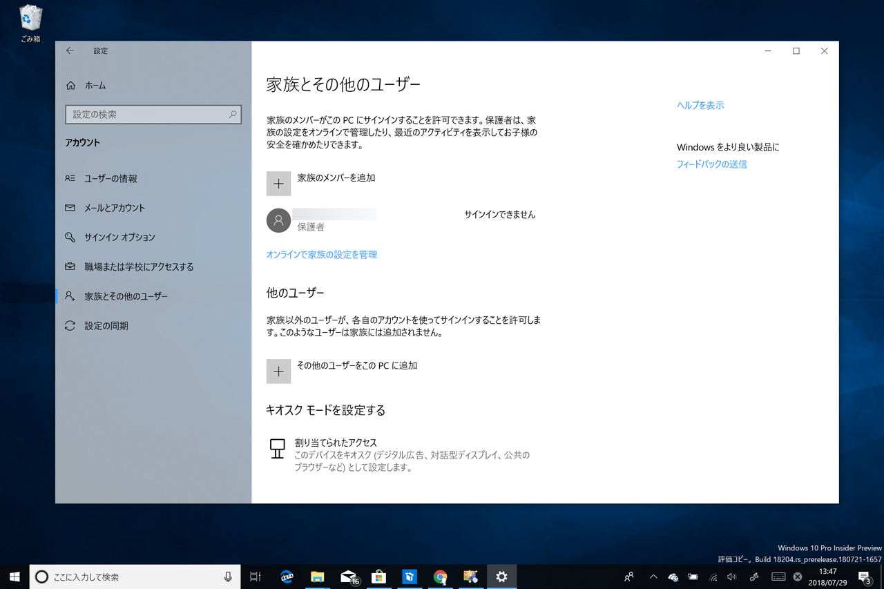Click the plus icon to add a family member
Viewport: 884px width, 589px height.
coord(278,184)
